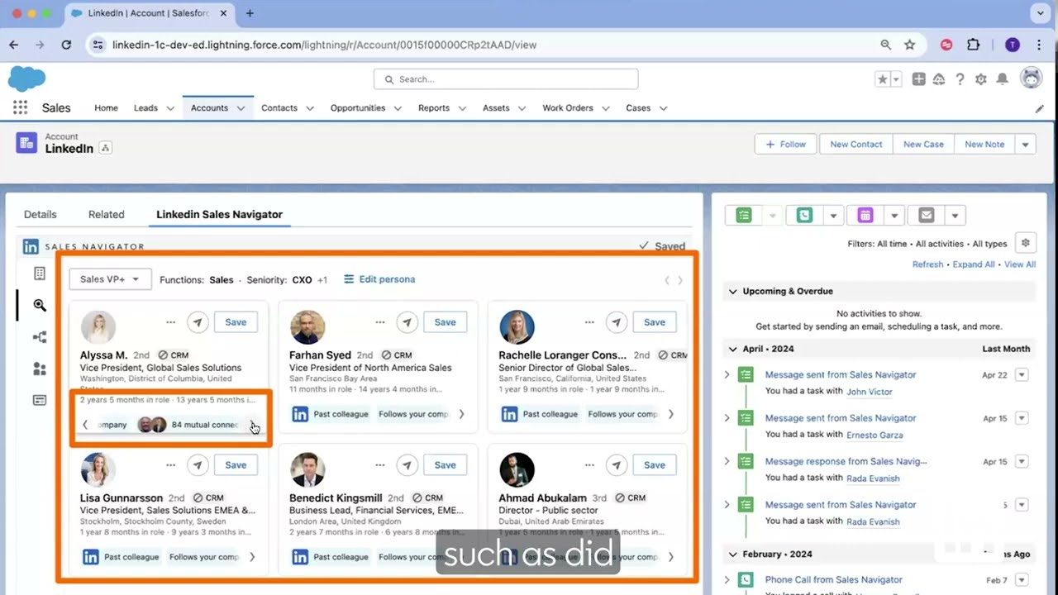Show next highlights on Farhan Syed card
The image size is (1058, 595).
tap(461, 414)
